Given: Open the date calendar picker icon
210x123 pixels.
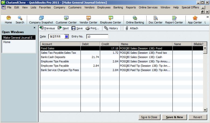Looking at the screenshot, I should click(67, 36).
